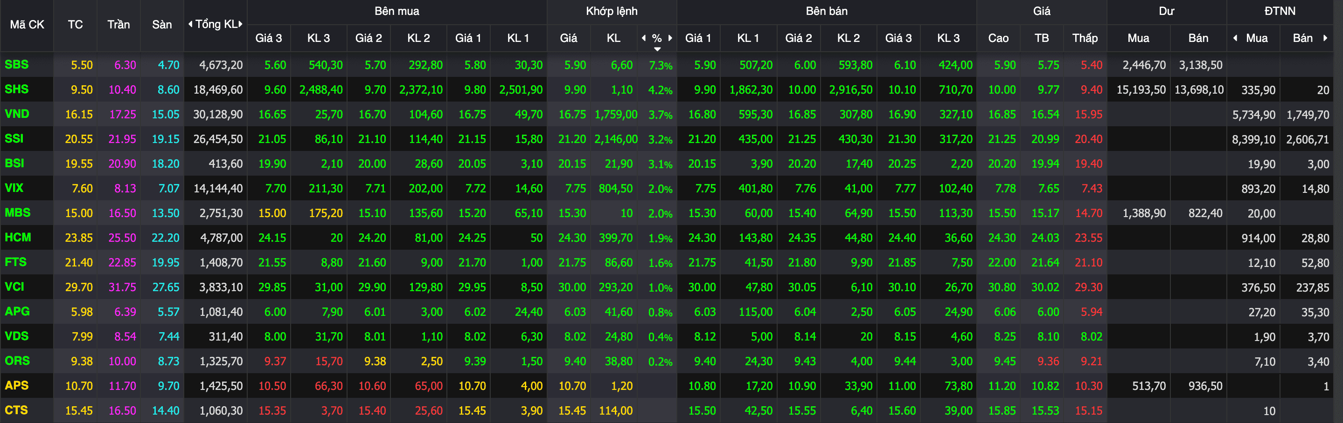
Task: Sort by Sàn floor price header
Action: pos(161,25)
